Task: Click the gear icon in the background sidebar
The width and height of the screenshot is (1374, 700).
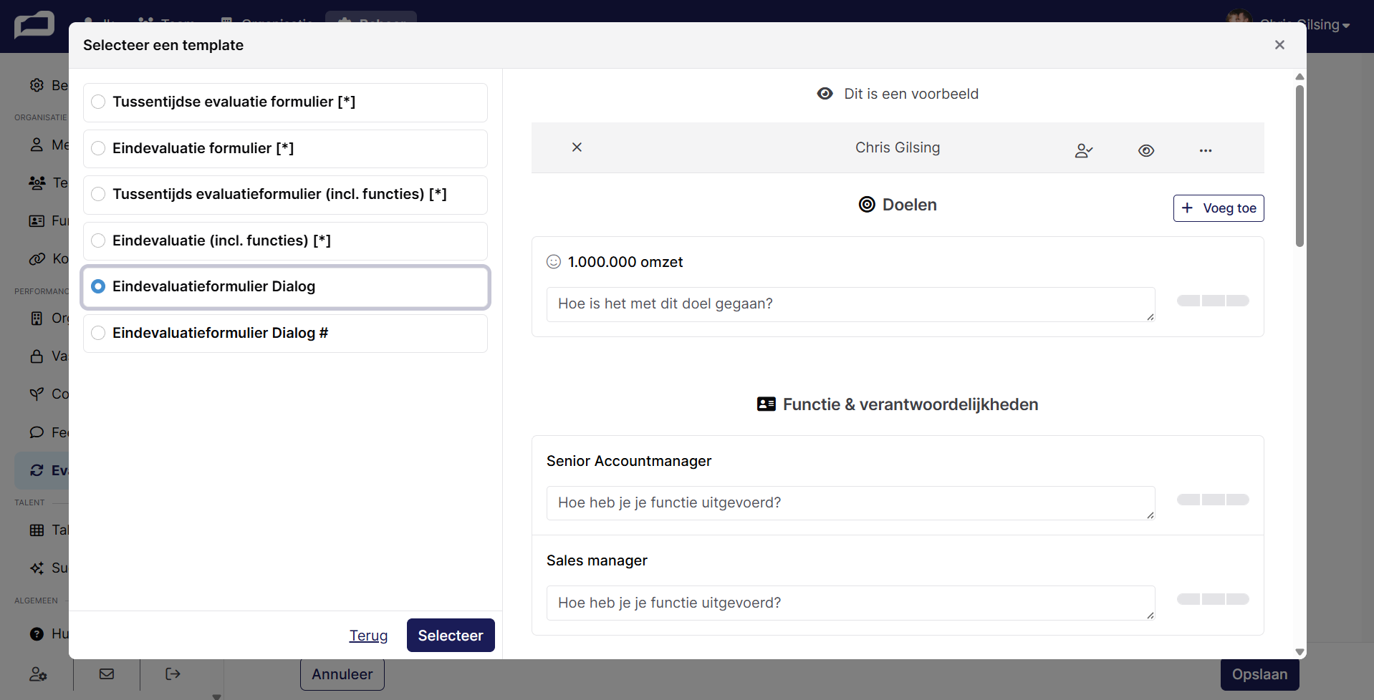Action: [37, 85]
